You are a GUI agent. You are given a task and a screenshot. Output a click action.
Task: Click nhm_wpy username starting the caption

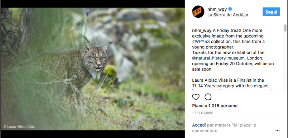point(202,31)
